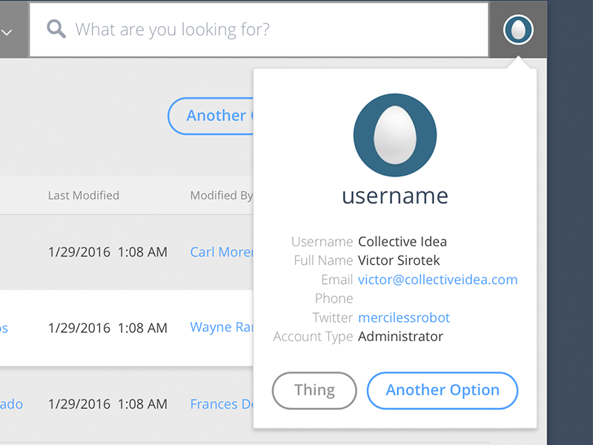Image resolution: width=593 pixels, height=445 pixels.
Task: Select the Administrator account type value
Action: 400,336
